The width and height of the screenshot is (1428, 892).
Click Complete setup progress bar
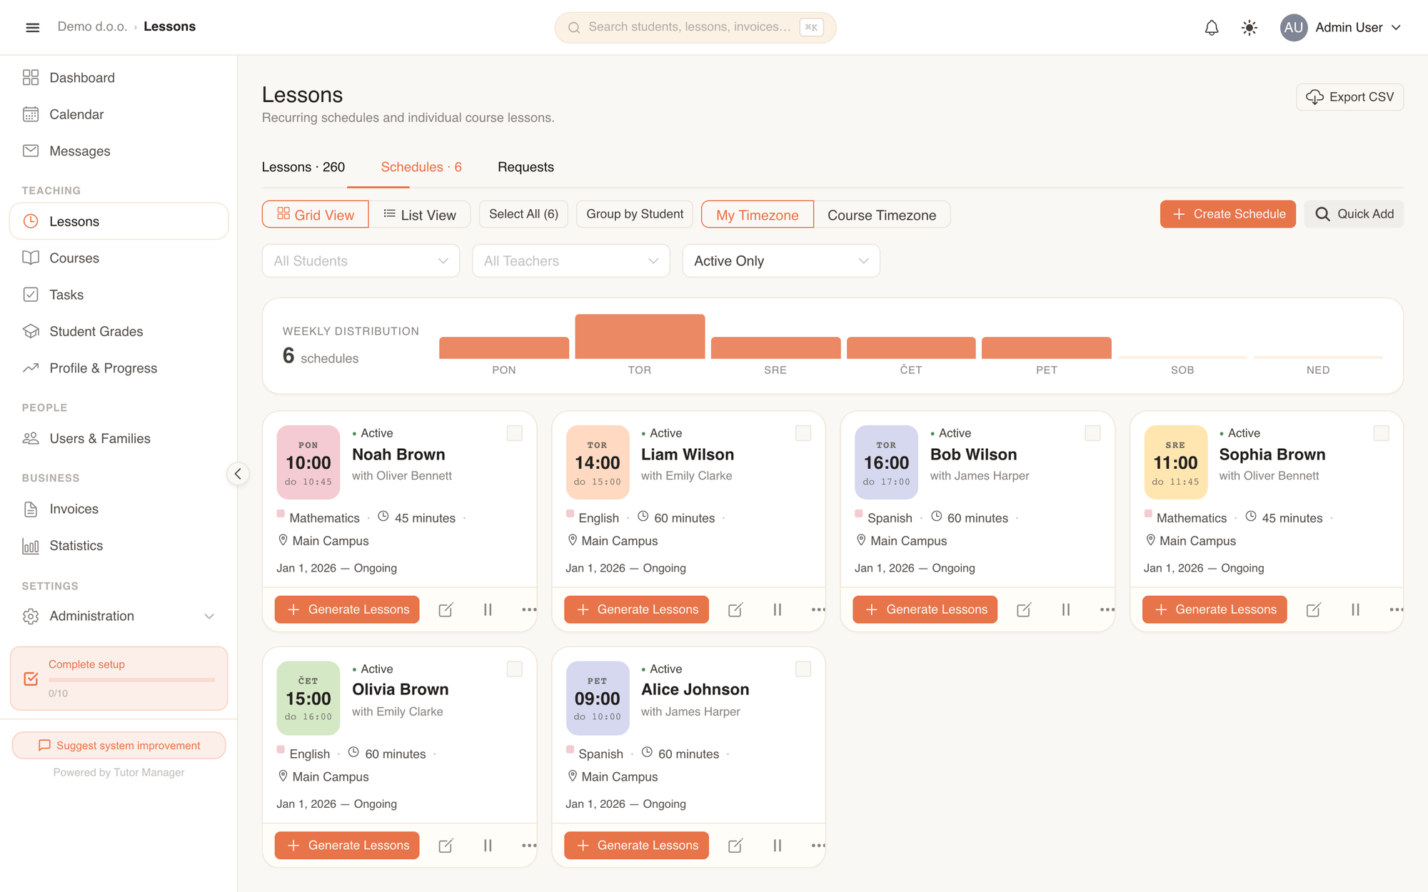coord(131,679)
